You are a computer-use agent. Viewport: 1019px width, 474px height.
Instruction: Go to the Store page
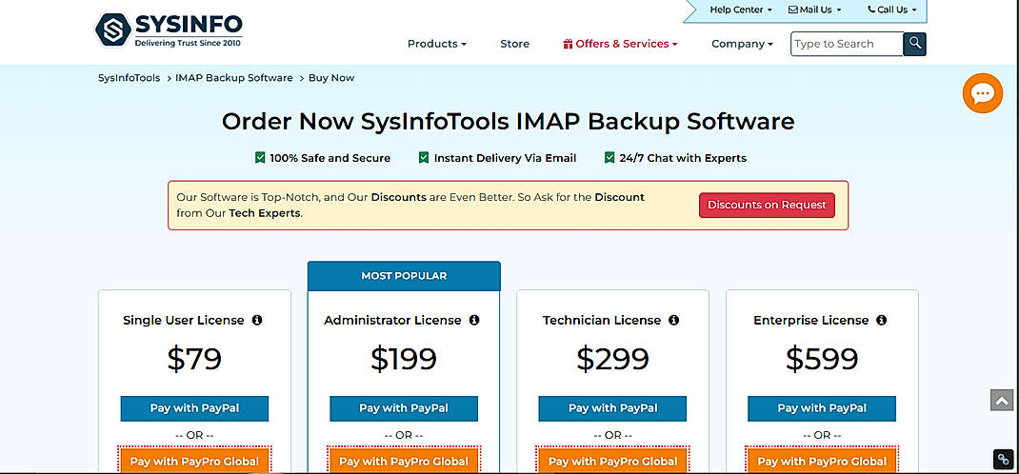pyautogui.click(x=514, y=44)
